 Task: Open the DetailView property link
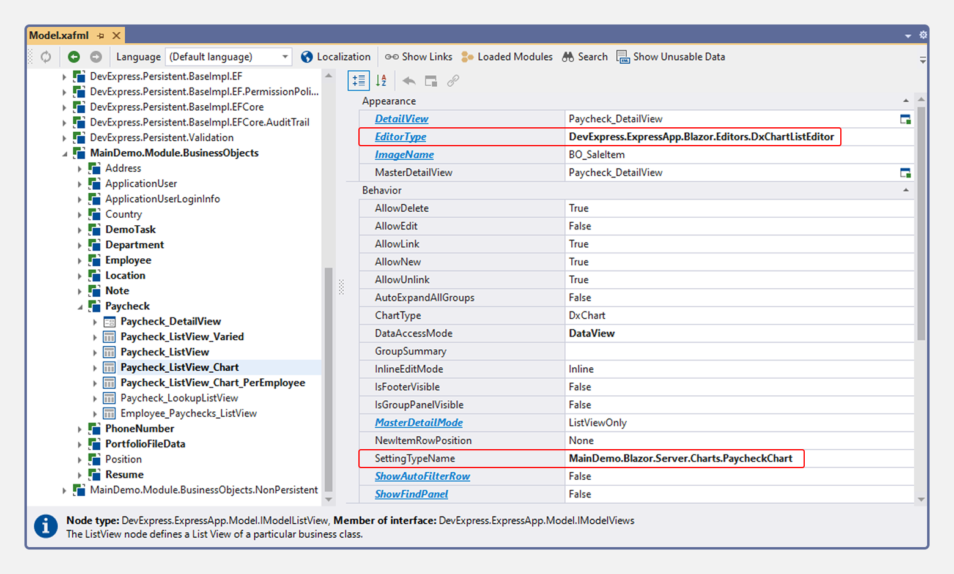click(x=401, y=119)
